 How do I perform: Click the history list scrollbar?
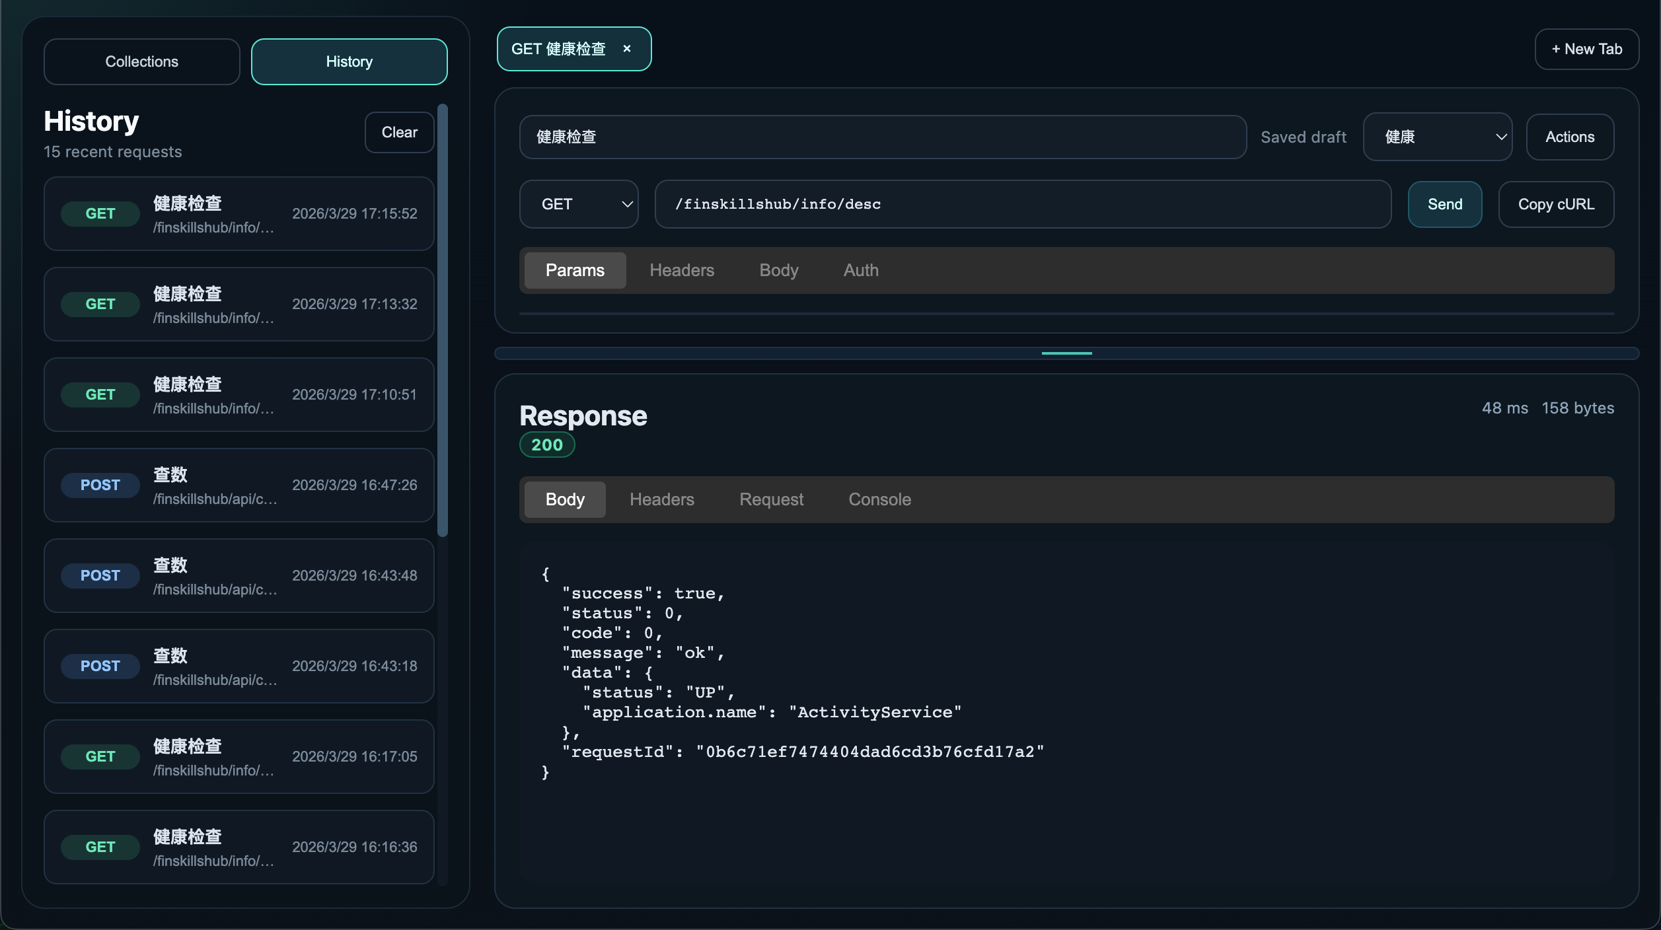point(443,320)
